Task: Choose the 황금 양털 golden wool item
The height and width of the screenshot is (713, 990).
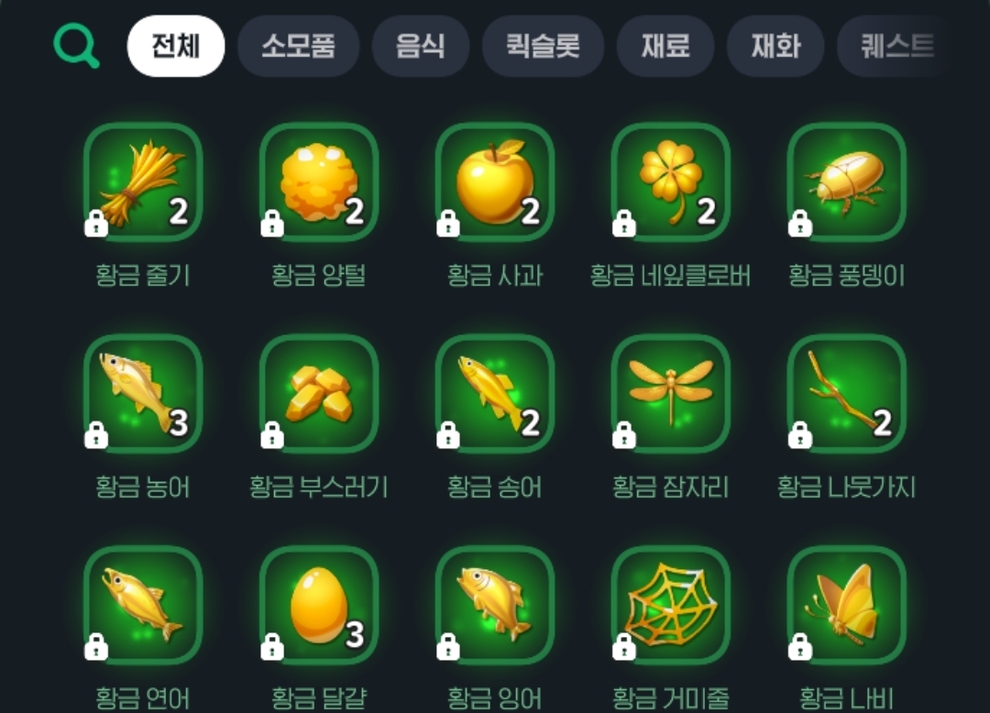Action: 319,182
